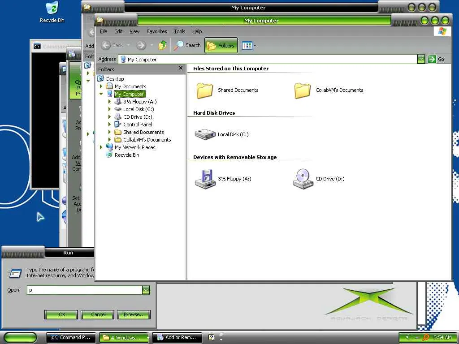This screenshot has height=344, width=459.
Task: Open the Back history dropdown arrow
Action: [128, 45]
